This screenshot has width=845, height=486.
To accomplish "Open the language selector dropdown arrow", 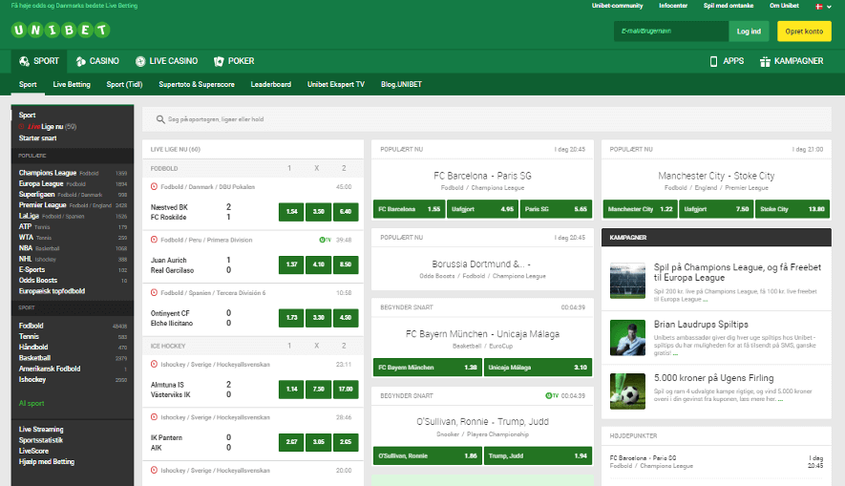I will coord(829,7).
